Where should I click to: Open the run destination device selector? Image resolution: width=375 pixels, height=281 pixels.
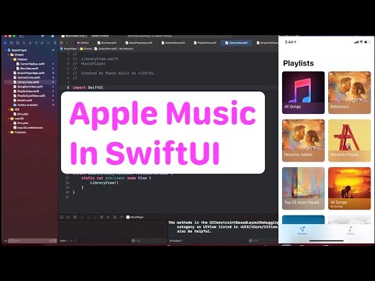click(x=100, y=36)
